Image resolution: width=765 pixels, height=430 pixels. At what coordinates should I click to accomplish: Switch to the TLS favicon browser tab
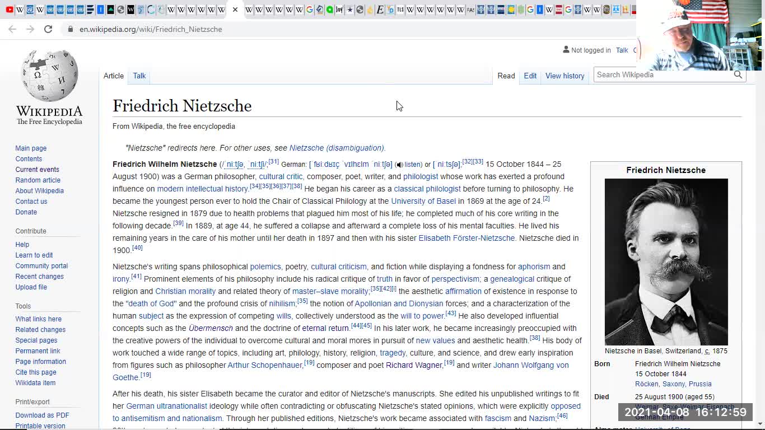pyautogui.click(x=400, y=10)
